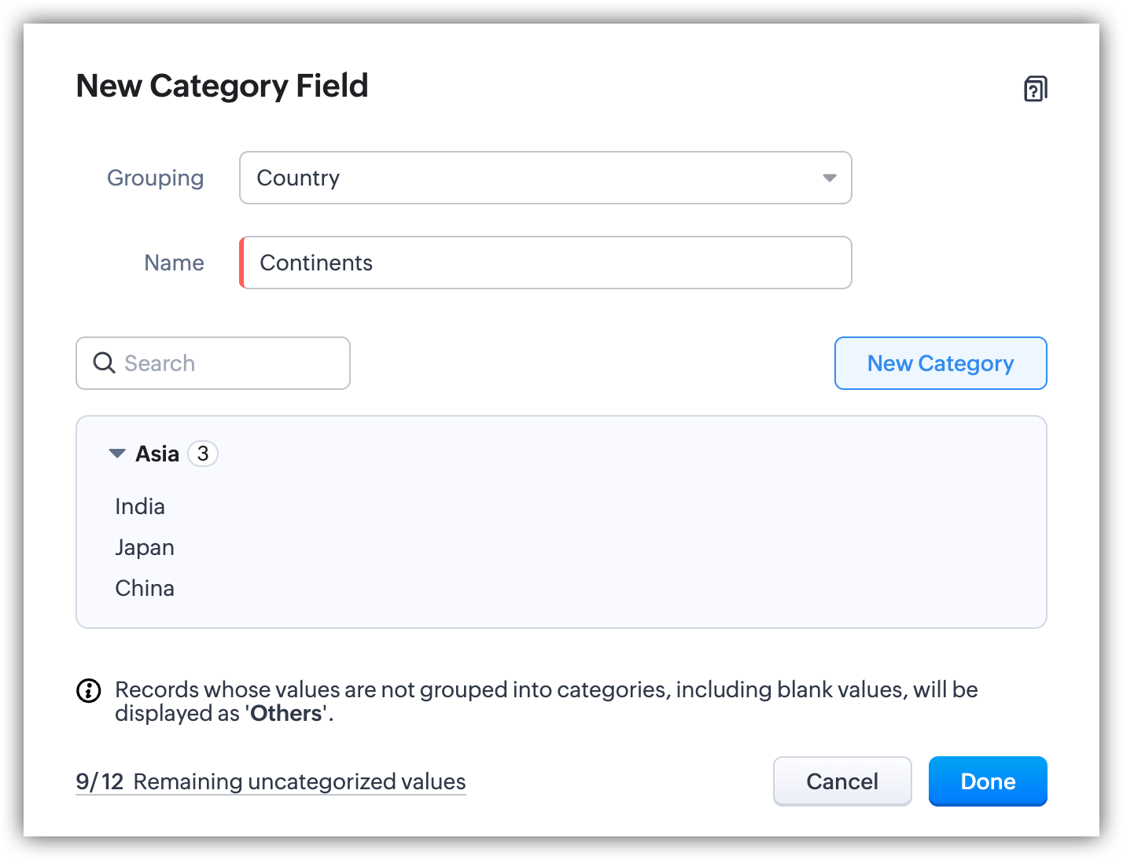Click the Grouping dropdown arrow
1123x860 pixels.
click(829, 178)
